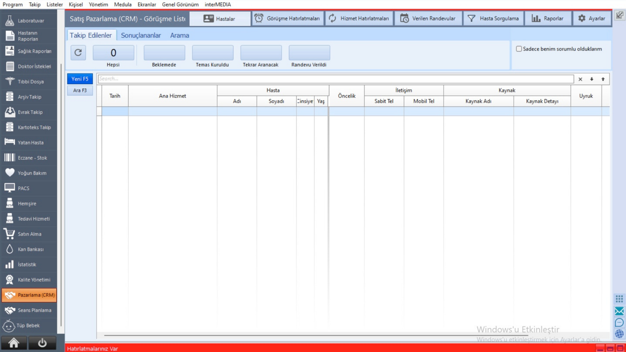Screen dimensions: 626x352
Task: Click the home icon at bottom left
Action: click(14, 343)
